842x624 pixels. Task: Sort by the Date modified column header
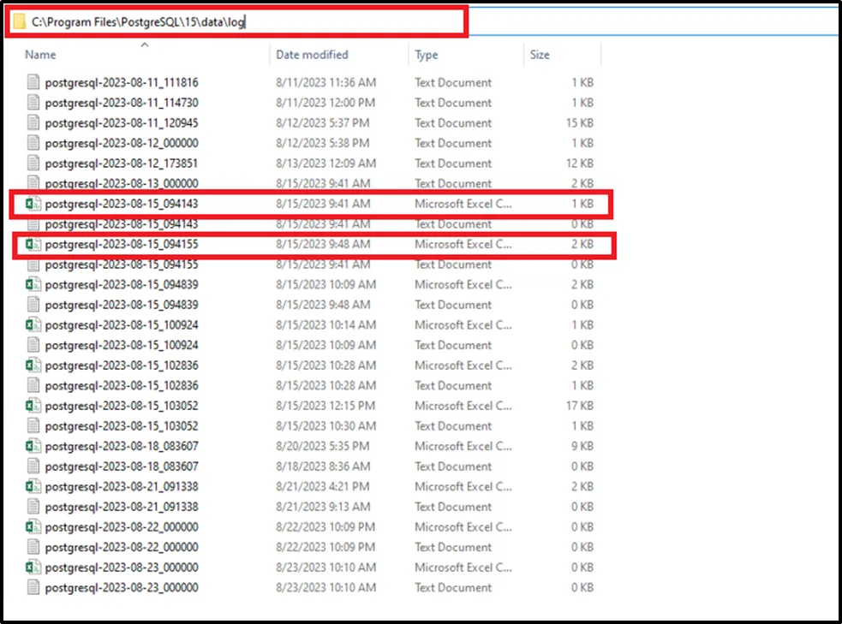(312, 55)
